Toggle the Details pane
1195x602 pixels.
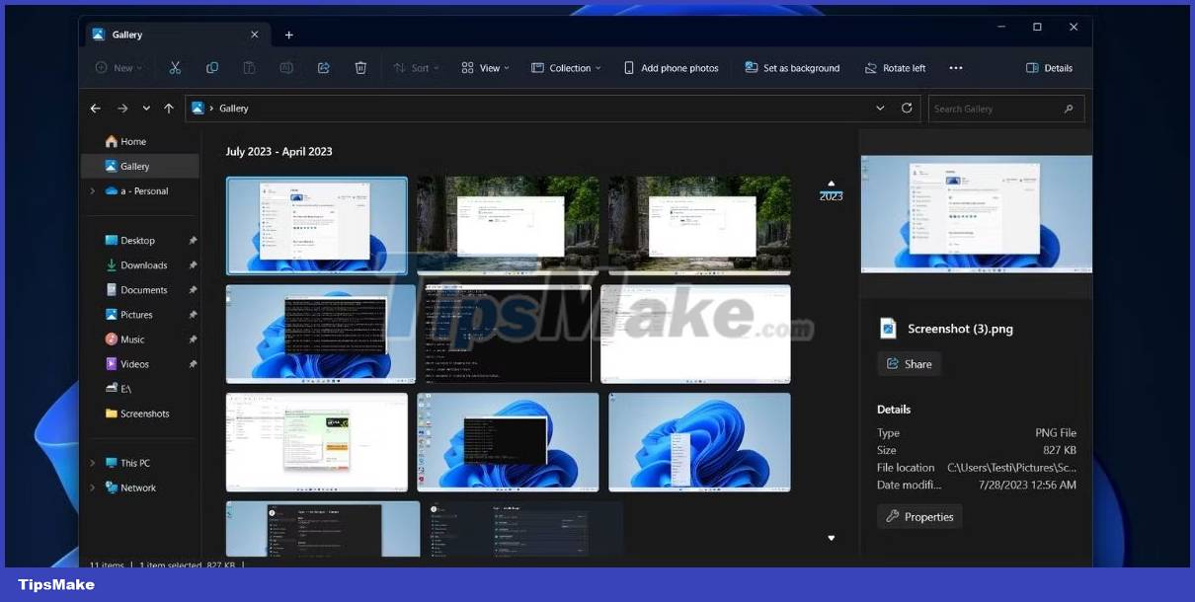pos(1049,67)
